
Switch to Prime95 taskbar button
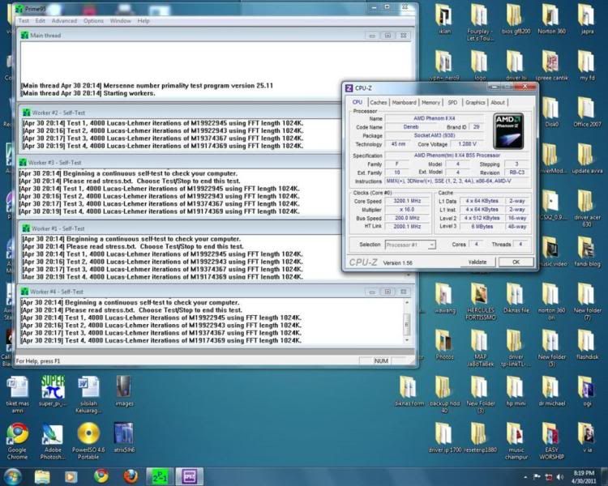[160, 477]
